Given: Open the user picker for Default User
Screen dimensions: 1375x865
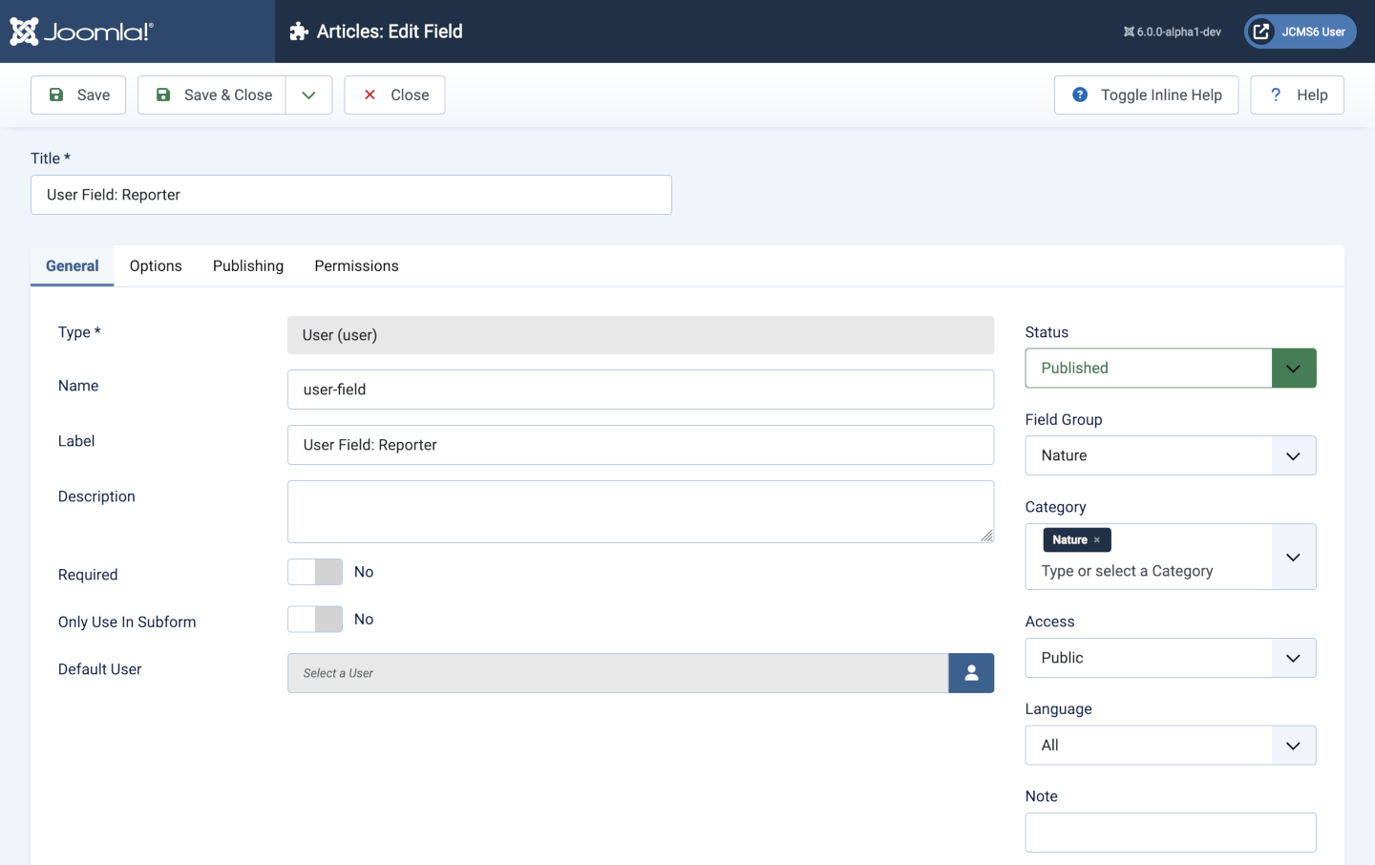Looking at the screenshot, I should coord(971,673).
